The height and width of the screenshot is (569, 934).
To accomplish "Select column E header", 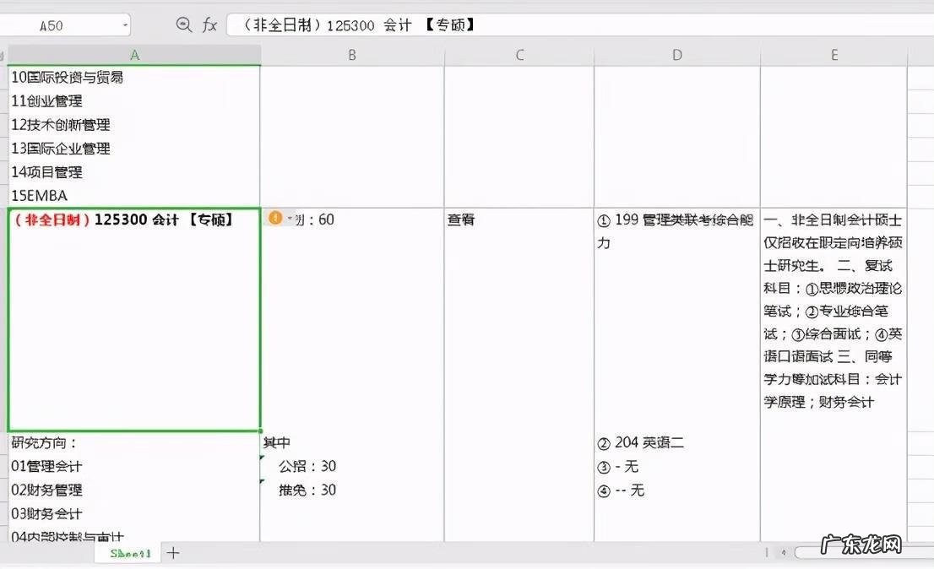I will (834, 56).
